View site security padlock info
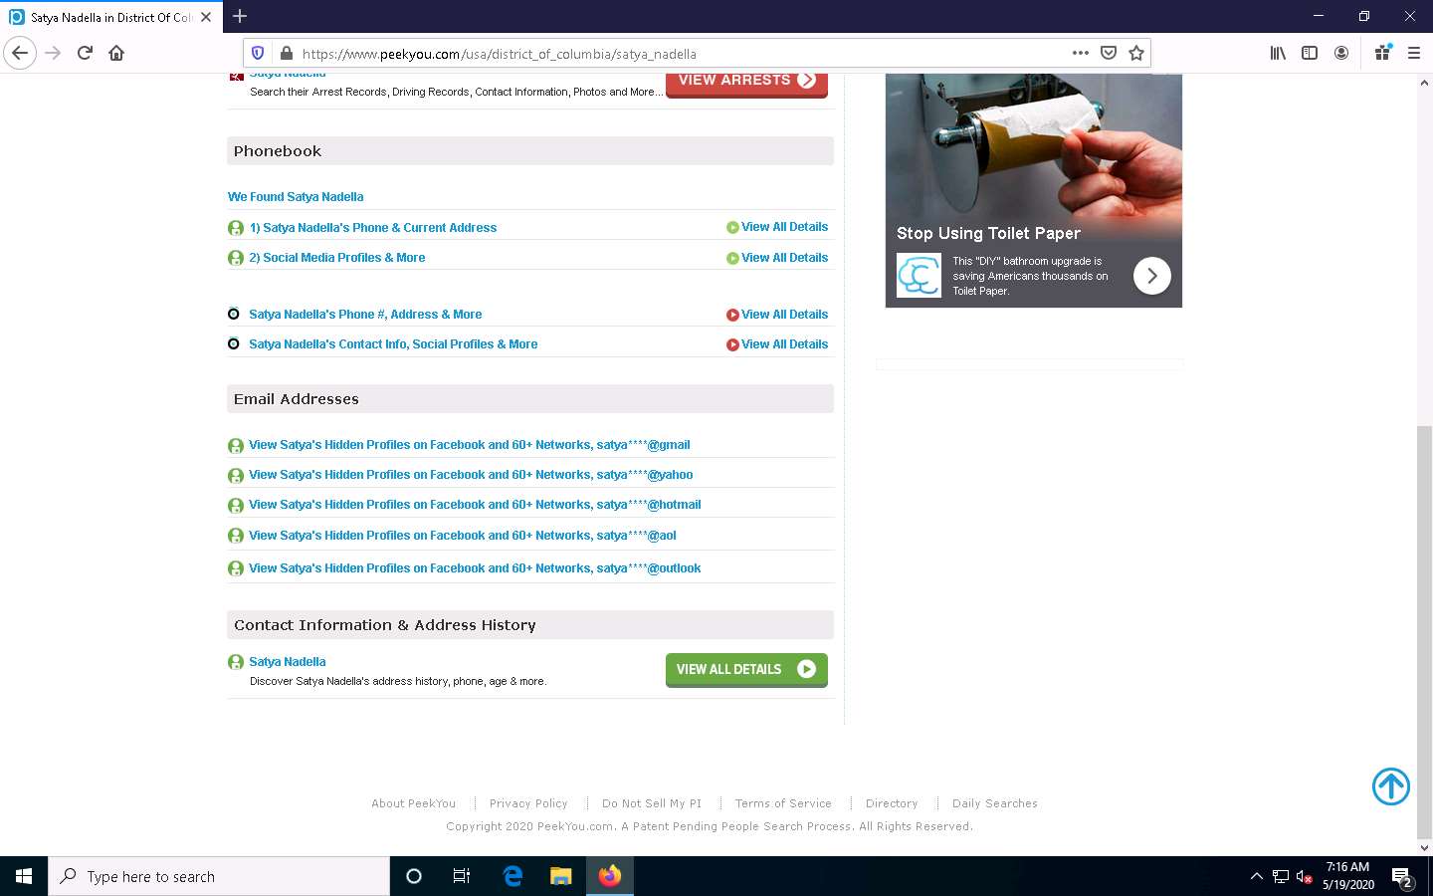Screen dimensions: 1433x896 (x=286, y=54)
